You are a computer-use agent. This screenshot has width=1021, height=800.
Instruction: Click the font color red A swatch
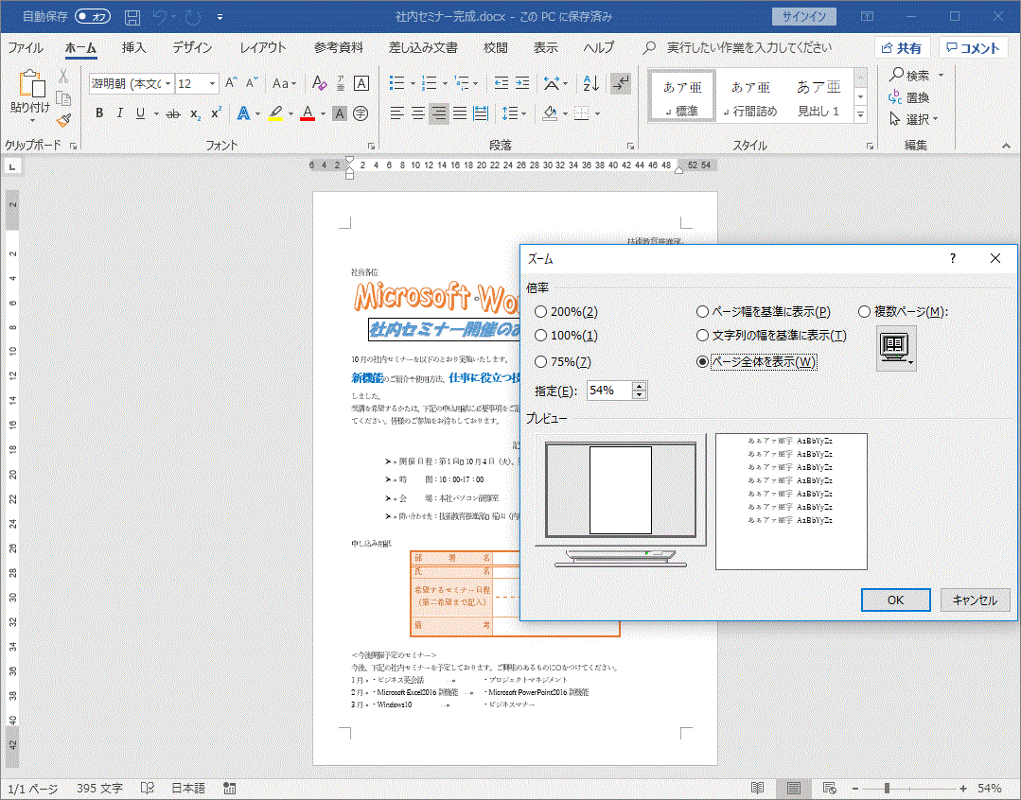[x=308, y=113]
